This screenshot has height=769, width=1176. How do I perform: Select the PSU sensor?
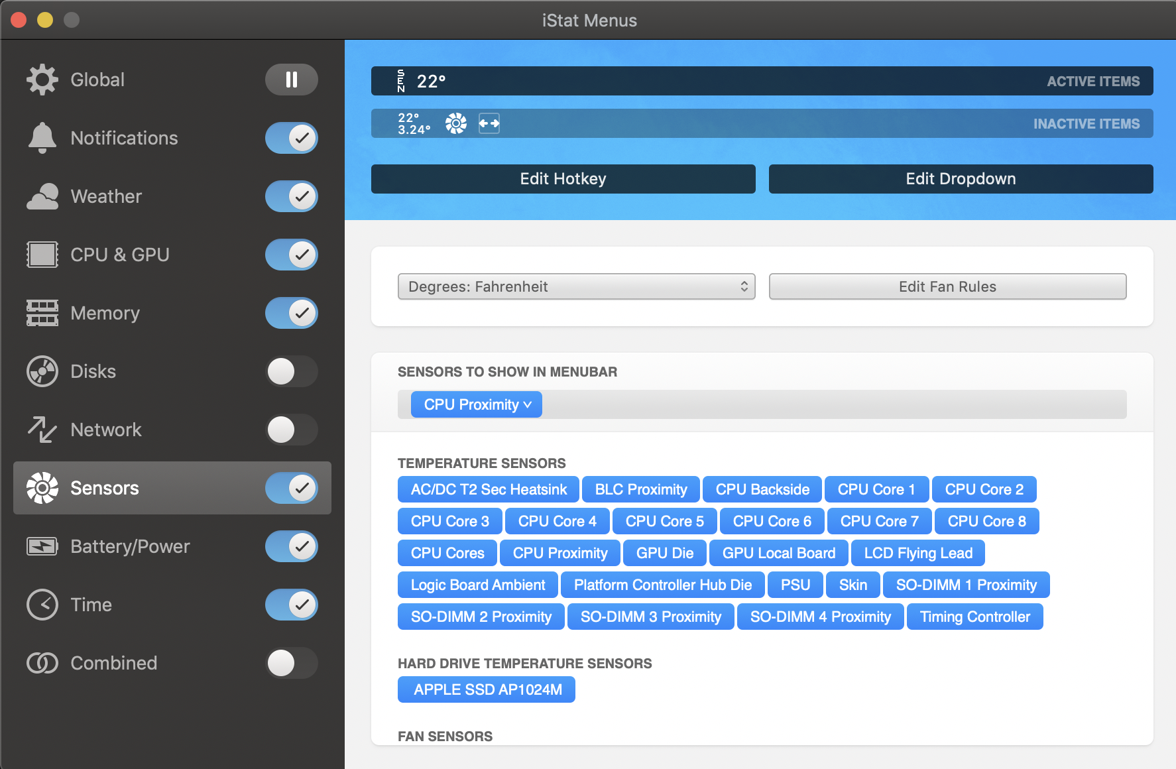click(795, 585)
